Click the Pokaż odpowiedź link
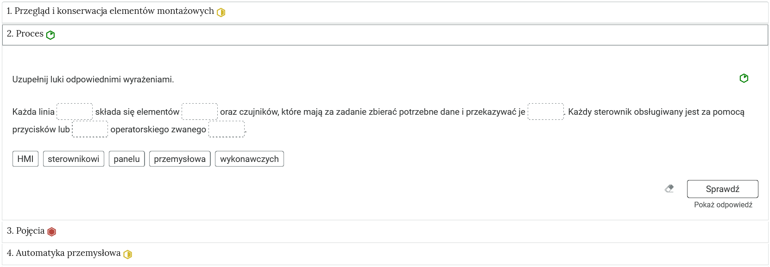 pyautogui.click(x=723, y=204)
